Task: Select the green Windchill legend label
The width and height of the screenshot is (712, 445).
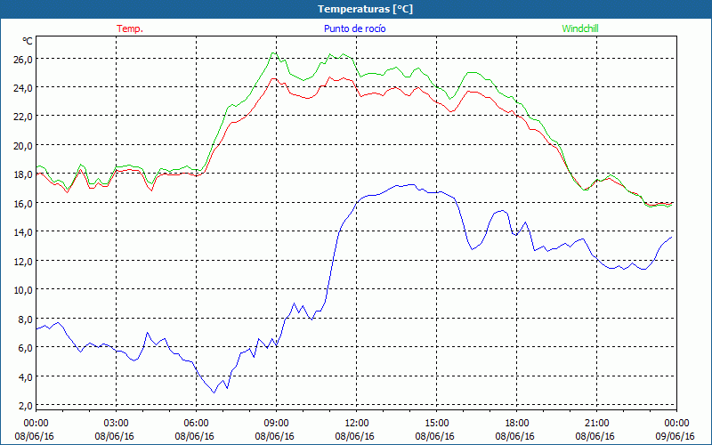Action: (580, 28)
